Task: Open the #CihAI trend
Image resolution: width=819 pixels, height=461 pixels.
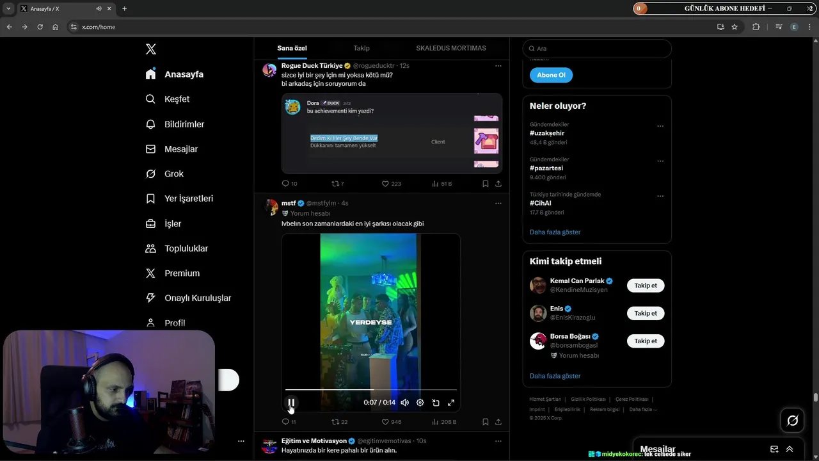Action: click(540, 203)
